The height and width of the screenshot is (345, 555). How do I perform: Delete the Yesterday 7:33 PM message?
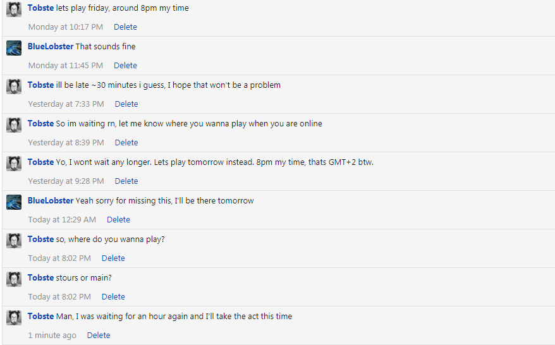(126, 104)
